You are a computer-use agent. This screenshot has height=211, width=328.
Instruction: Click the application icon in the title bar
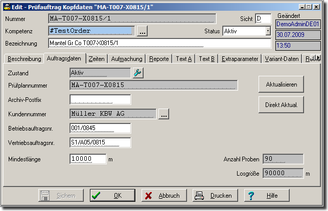click(x=7, y=6)
